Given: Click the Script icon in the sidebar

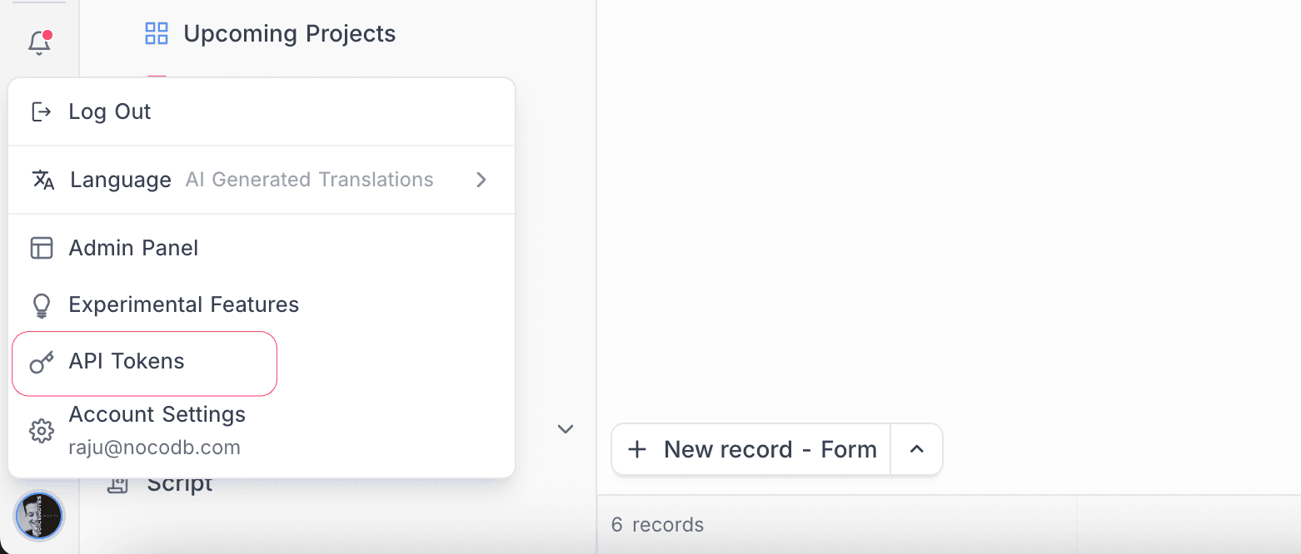Looking at the screenshot, I should point(117,484).
